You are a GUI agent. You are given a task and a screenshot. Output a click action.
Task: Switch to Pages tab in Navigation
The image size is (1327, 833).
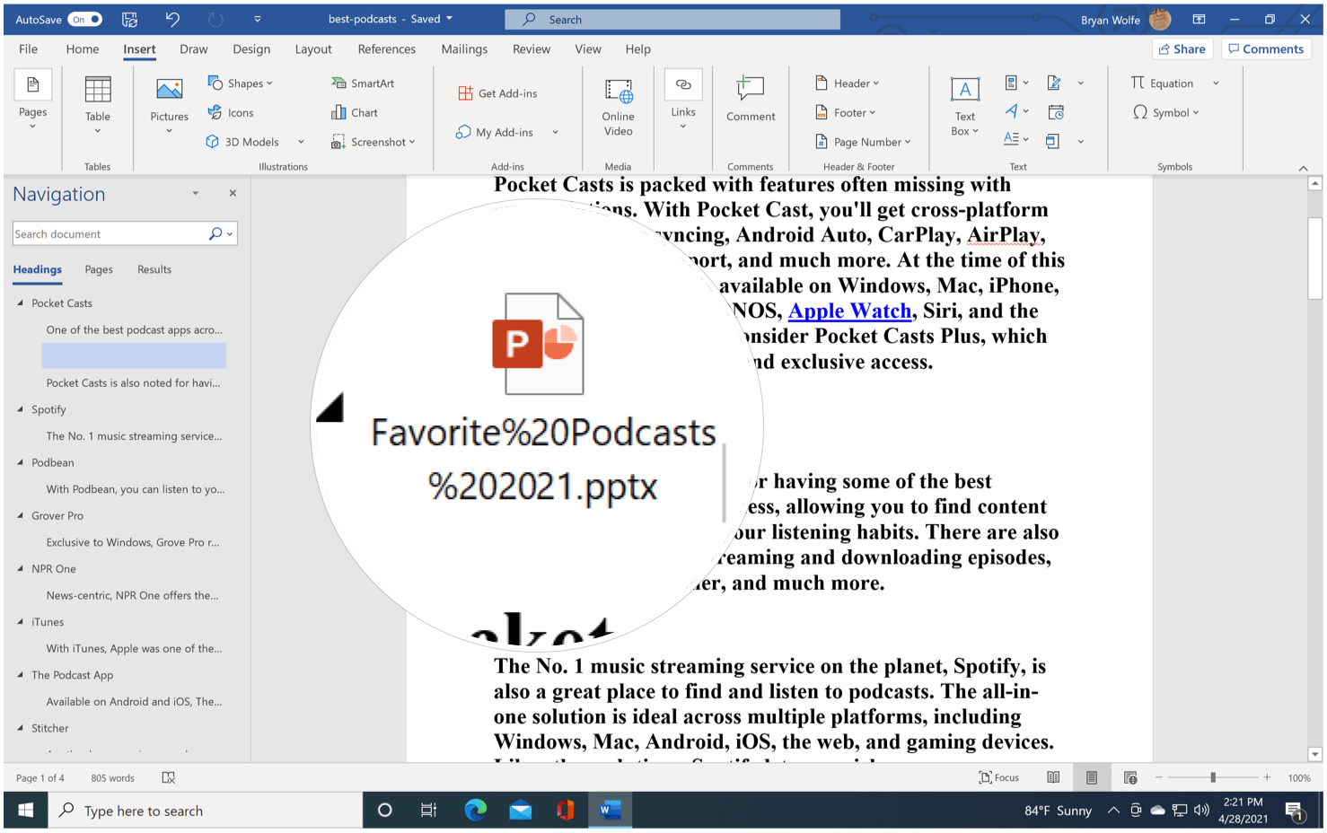tap(99, 269)
